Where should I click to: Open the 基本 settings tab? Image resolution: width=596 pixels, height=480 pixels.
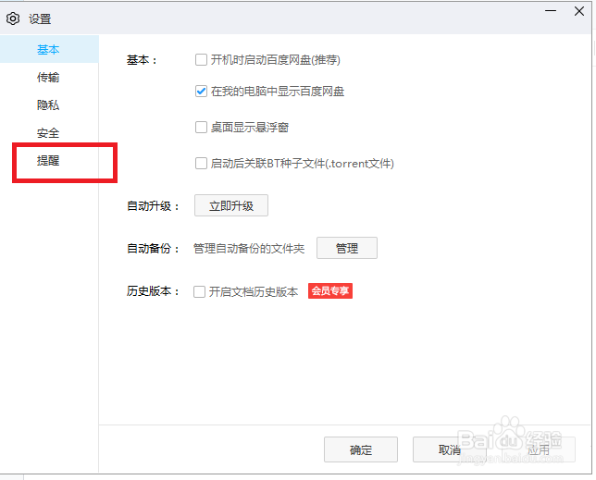click(49, 49)
